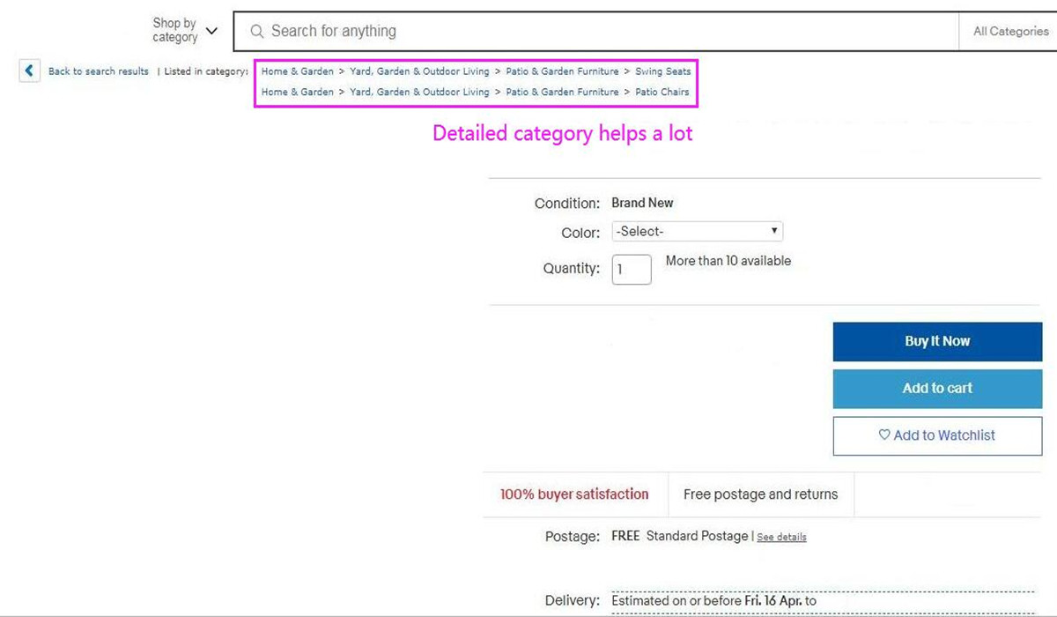Click the Add to Watchlist button
Image resolution: width=1057 pixels, height=617 pixels.
(937, 435)
